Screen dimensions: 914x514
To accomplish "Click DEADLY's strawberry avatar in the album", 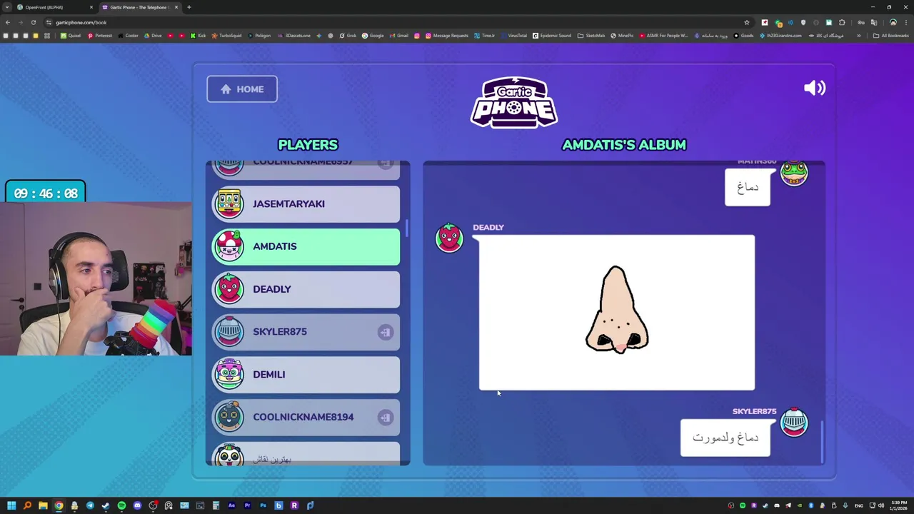I will click(449, 238).
